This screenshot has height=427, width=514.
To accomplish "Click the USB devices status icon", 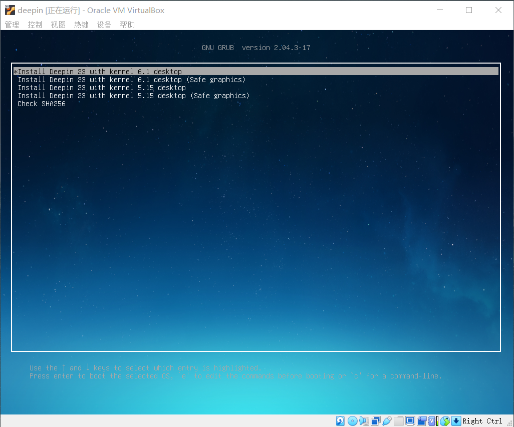I will click(387, 421).
